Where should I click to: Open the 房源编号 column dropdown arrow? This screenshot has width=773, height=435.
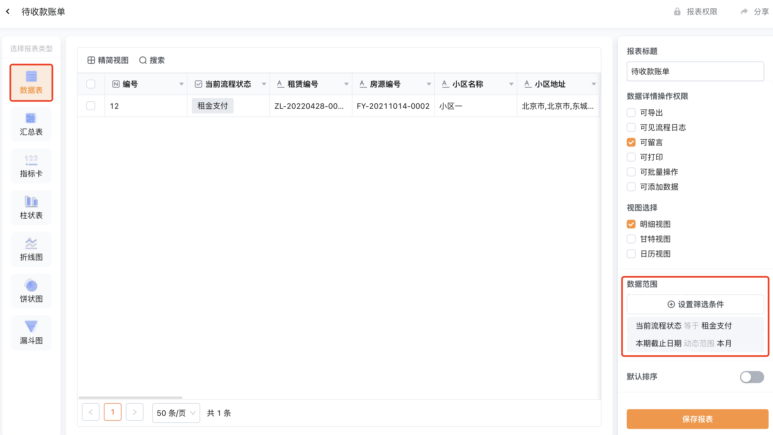point(429,84)
